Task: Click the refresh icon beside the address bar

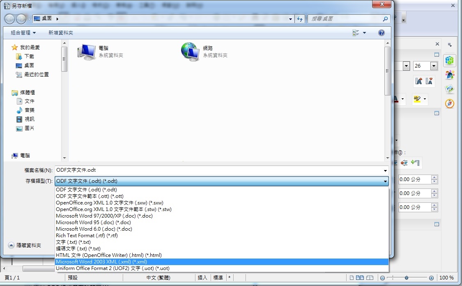Action: (300, 19)
